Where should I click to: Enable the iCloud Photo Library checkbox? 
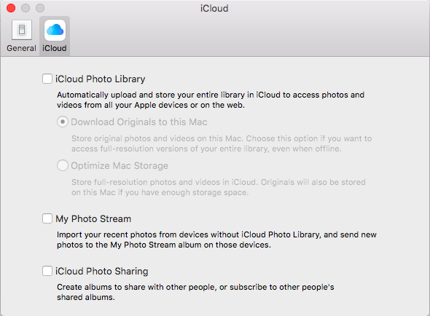click(x=47, y=79)
